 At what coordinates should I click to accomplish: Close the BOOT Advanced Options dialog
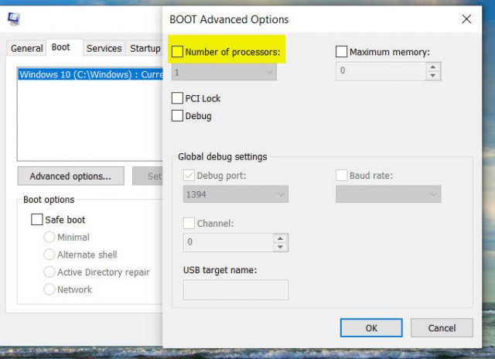[x=466, y=19]
